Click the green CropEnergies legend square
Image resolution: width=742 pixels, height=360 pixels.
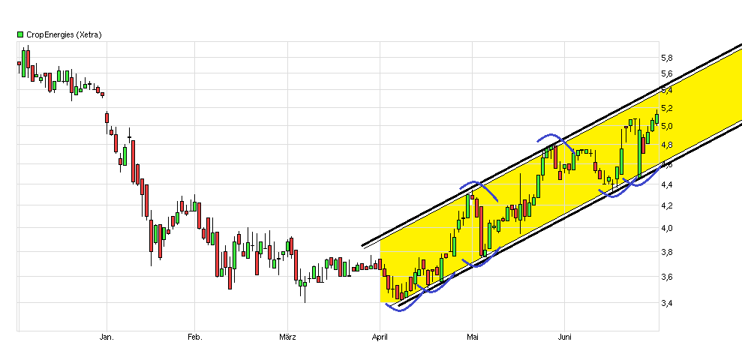20,34
